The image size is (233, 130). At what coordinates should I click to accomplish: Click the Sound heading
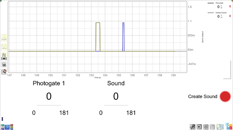(116, 83)
